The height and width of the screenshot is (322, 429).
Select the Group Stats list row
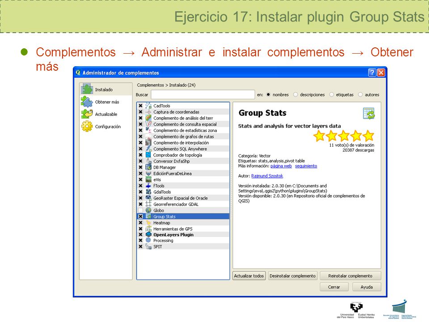pos(183,216)
